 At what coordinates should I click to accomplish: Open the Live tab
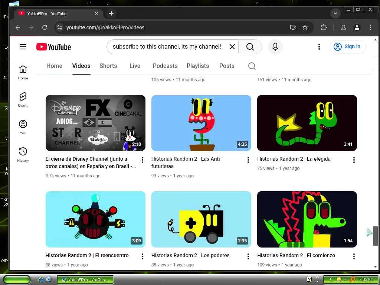135,66
